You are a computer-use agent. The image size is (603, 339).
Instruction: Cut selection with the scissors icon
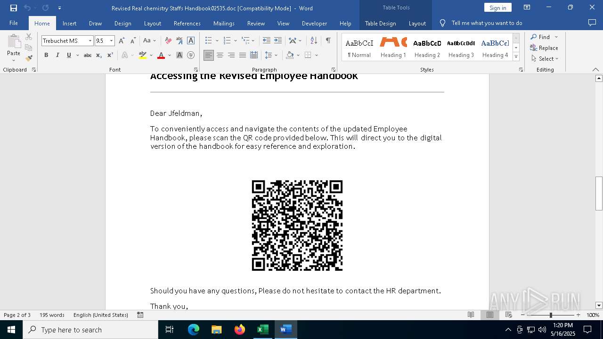(29, 37)
